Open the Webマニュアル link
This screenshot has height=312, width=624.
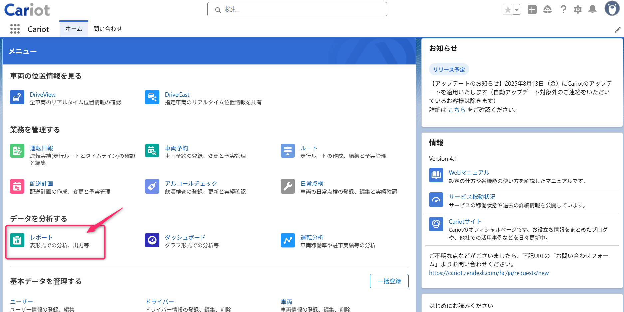469,173
